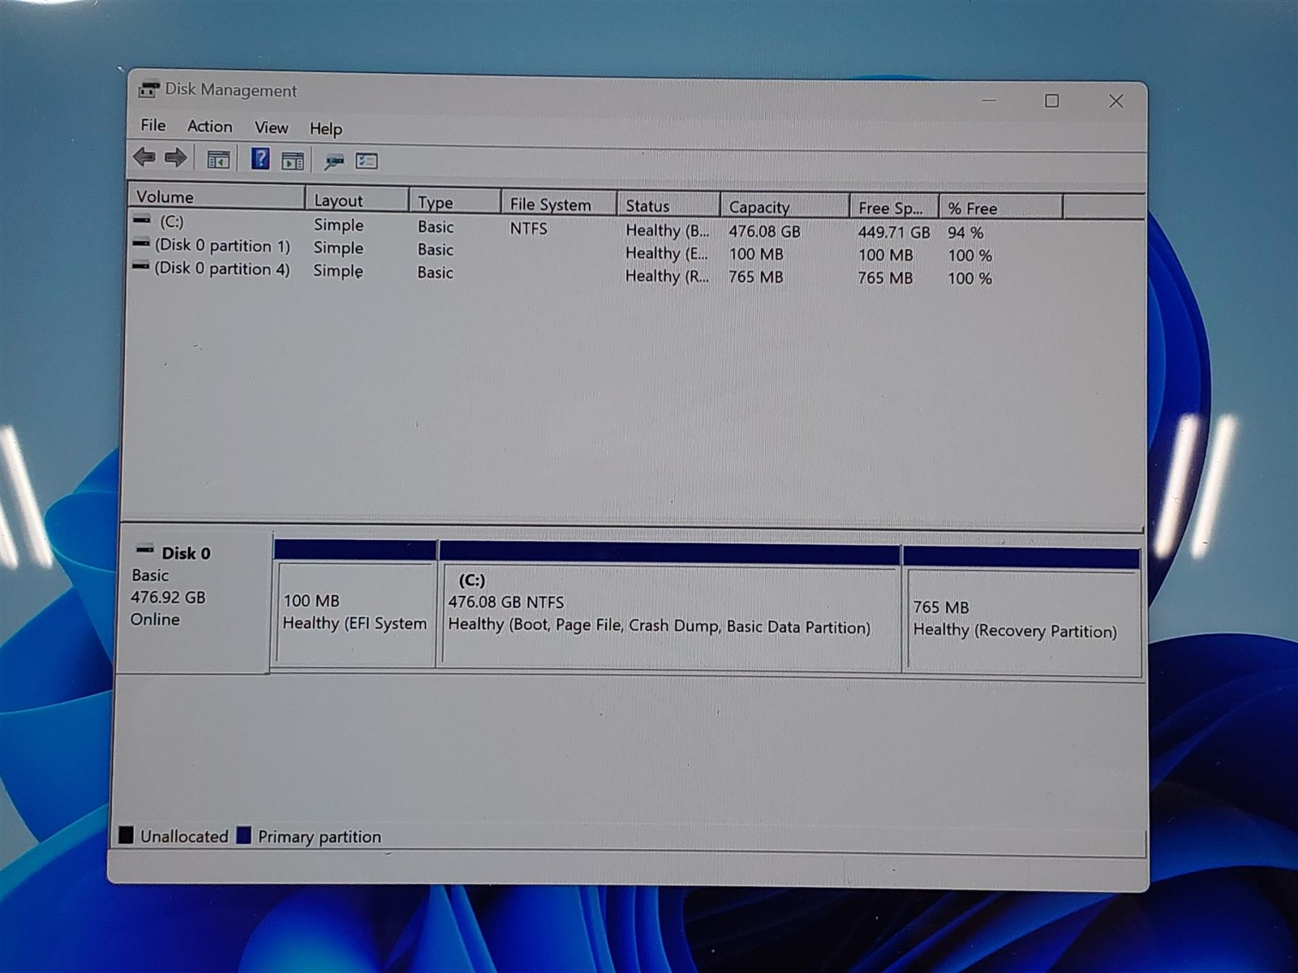1298x973 pixels.
Task: Select the Disk 0 Basic 476.92 GB header panel
Action: pyautogui.click(x=194, y=599)
